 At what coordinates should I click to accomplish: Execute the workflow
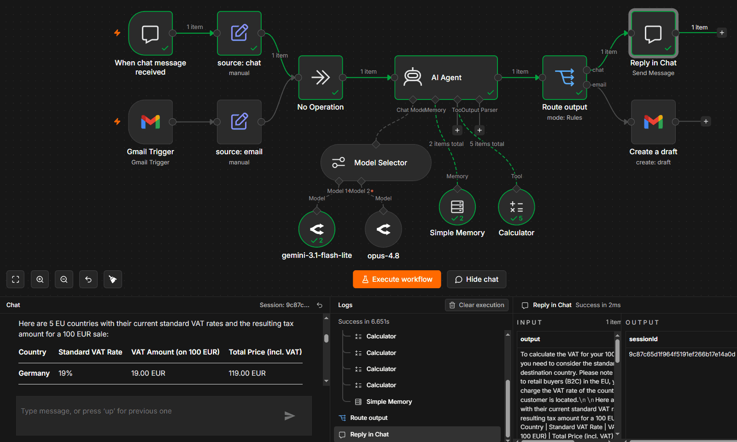(x=397, y=279)
